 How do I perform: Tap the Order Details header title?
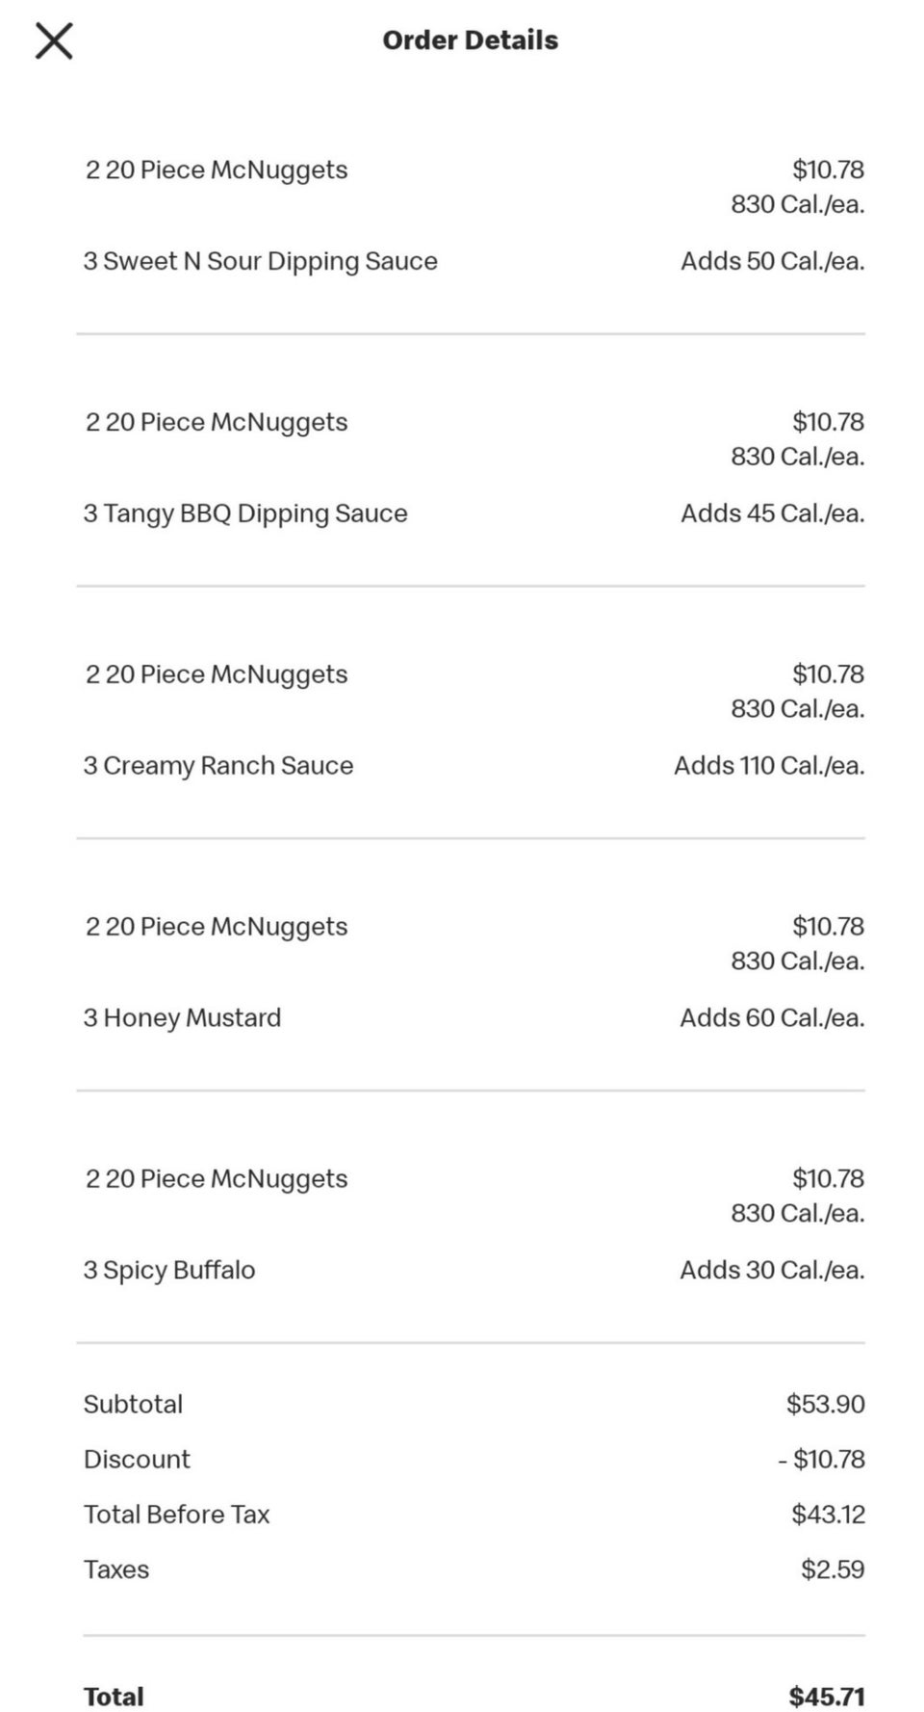click(470, 40)
